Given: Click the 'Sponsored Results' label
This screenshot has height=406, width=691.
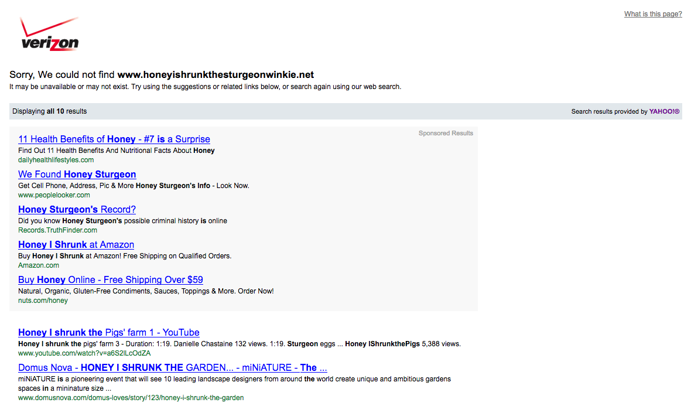Looking at the screenshot, I should click(446, 133).
